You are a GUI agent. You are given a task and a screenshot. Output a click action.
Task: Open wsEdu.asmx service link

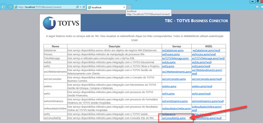pyautogui.click(x=169, y=62)
